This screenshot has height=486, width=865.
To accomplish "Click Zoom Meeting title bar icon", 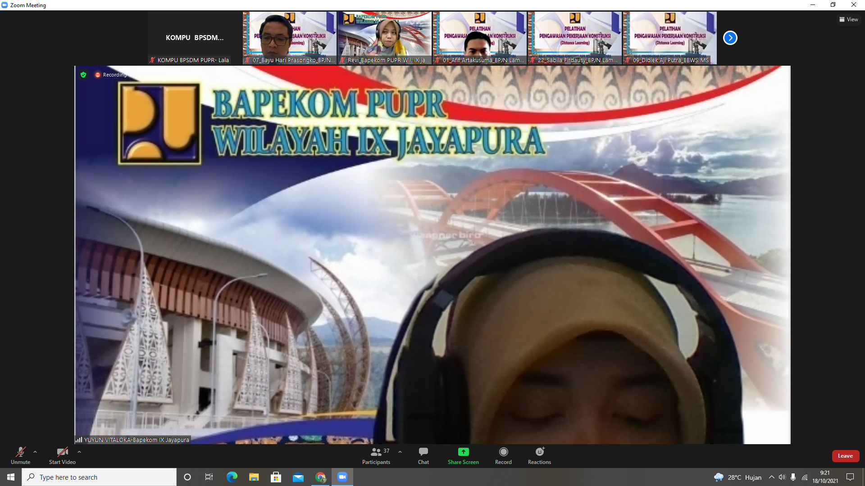I will point(5,5).
